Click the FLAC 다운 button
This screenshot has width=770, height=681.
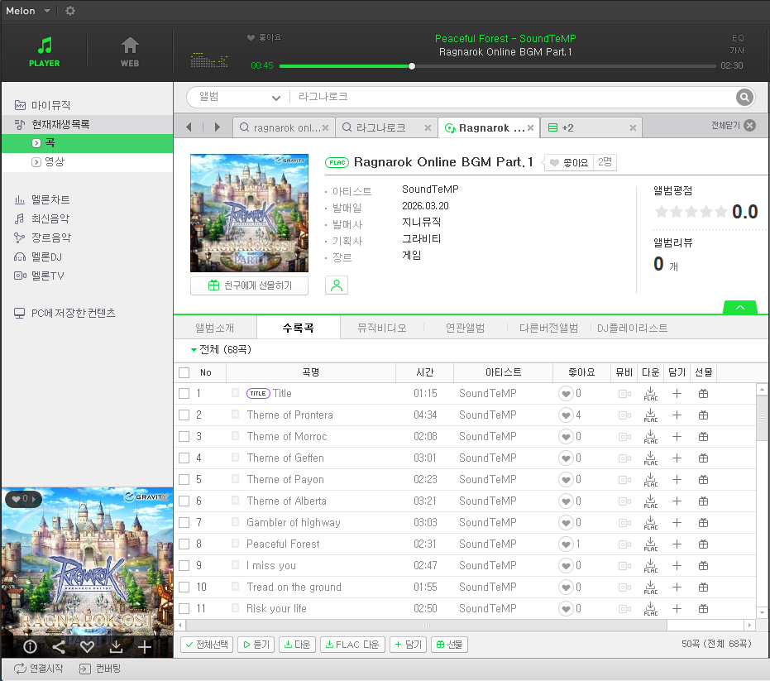coord(352,645)
